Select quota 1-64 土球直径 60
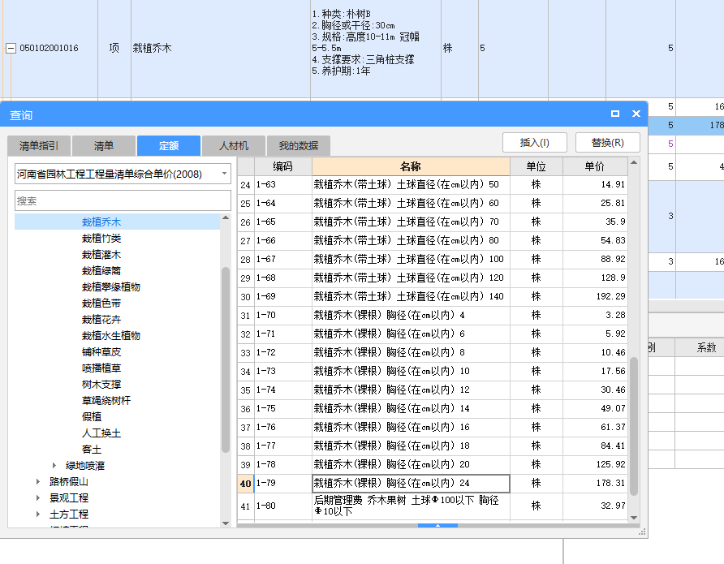The height and width of the screenshot is (564, 724). 433,203
